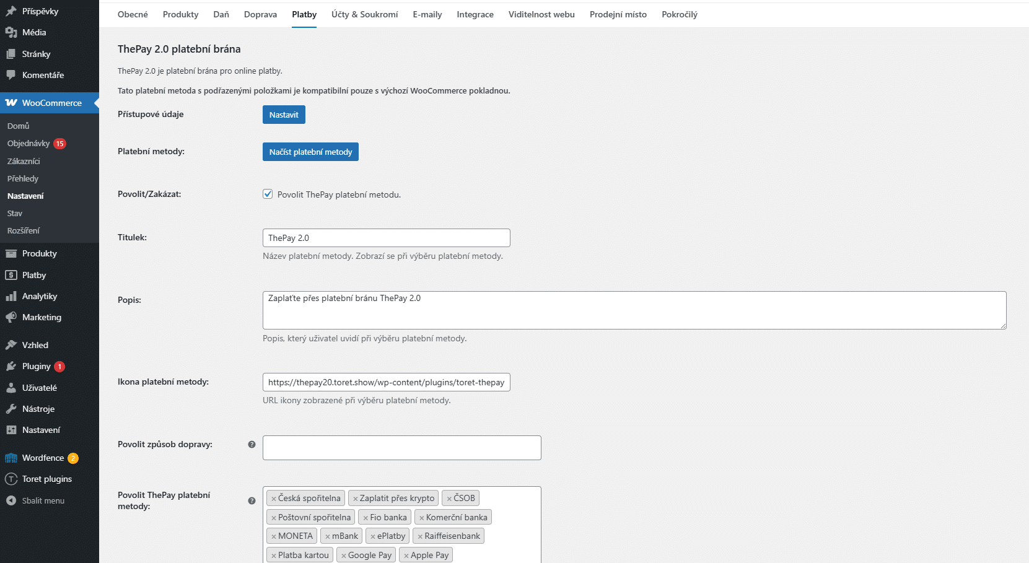Open the Povolit způsob dopravy select field
The height and width of the screenshot is (563, 1029).
401,448
